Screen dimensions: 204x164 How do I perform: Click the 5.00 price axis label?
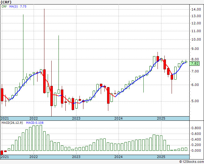(x=195, y=101)
